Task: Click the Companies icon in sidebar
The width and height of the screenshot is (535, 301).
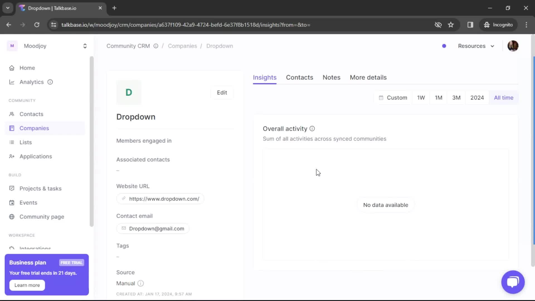Action: (12, 128)
